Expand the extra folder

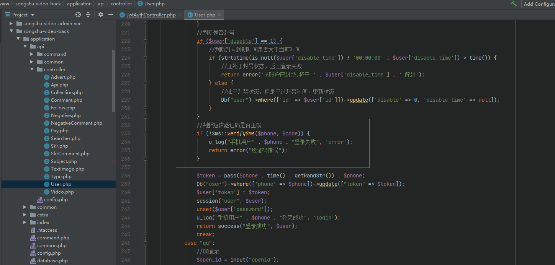[x=25, y=215]
